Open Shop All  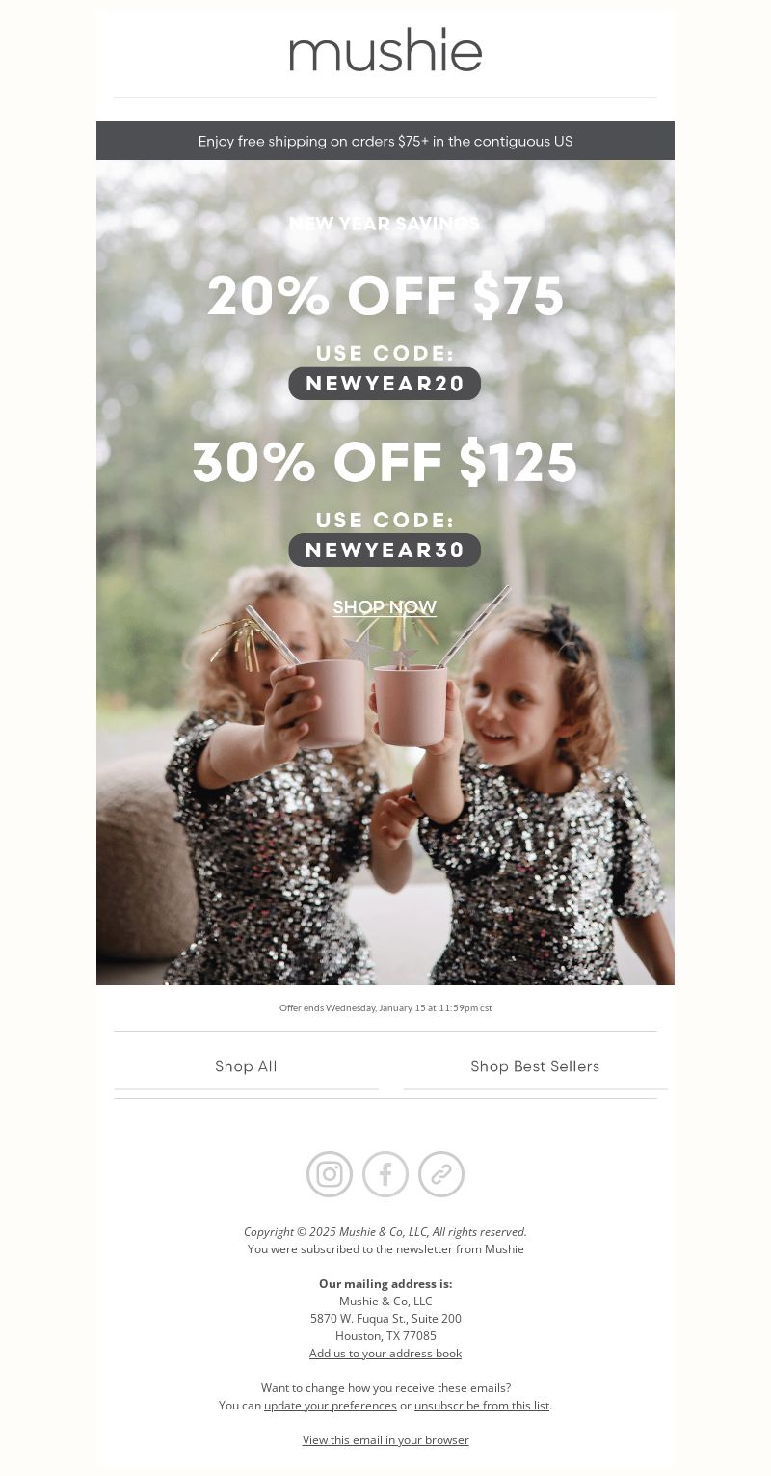click(247, 1066)
